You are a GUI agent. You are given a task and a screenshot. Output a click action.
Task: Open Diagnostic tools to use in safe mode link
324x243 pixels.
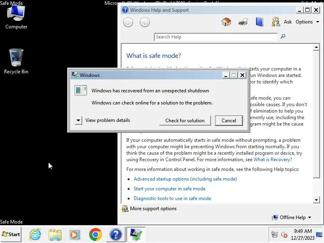(x=173, y=198)
